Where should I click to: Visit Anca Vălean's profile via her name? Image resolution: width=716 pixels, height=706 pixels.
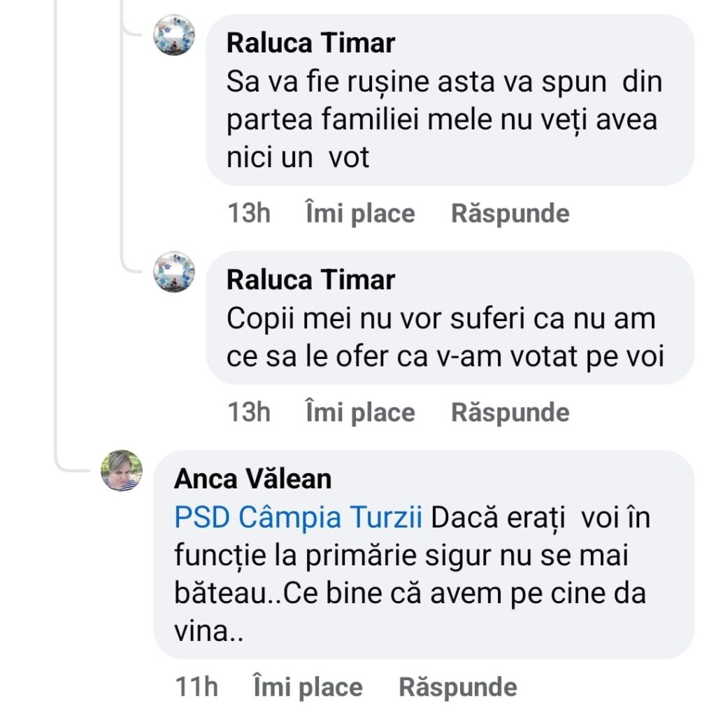[x=252, y=479]
